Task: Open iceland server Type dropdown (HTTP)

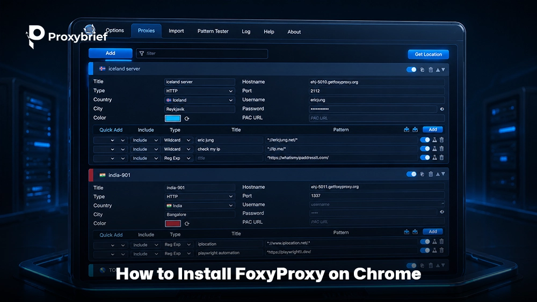Action: click(200, 91)
